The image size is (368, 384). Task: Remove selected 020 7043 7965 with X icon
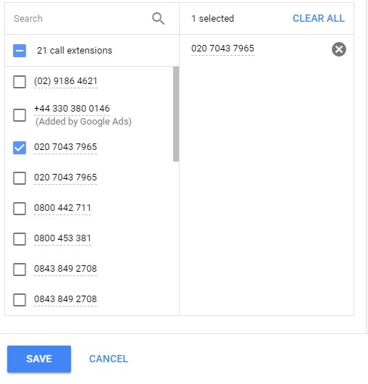[339, 49]
